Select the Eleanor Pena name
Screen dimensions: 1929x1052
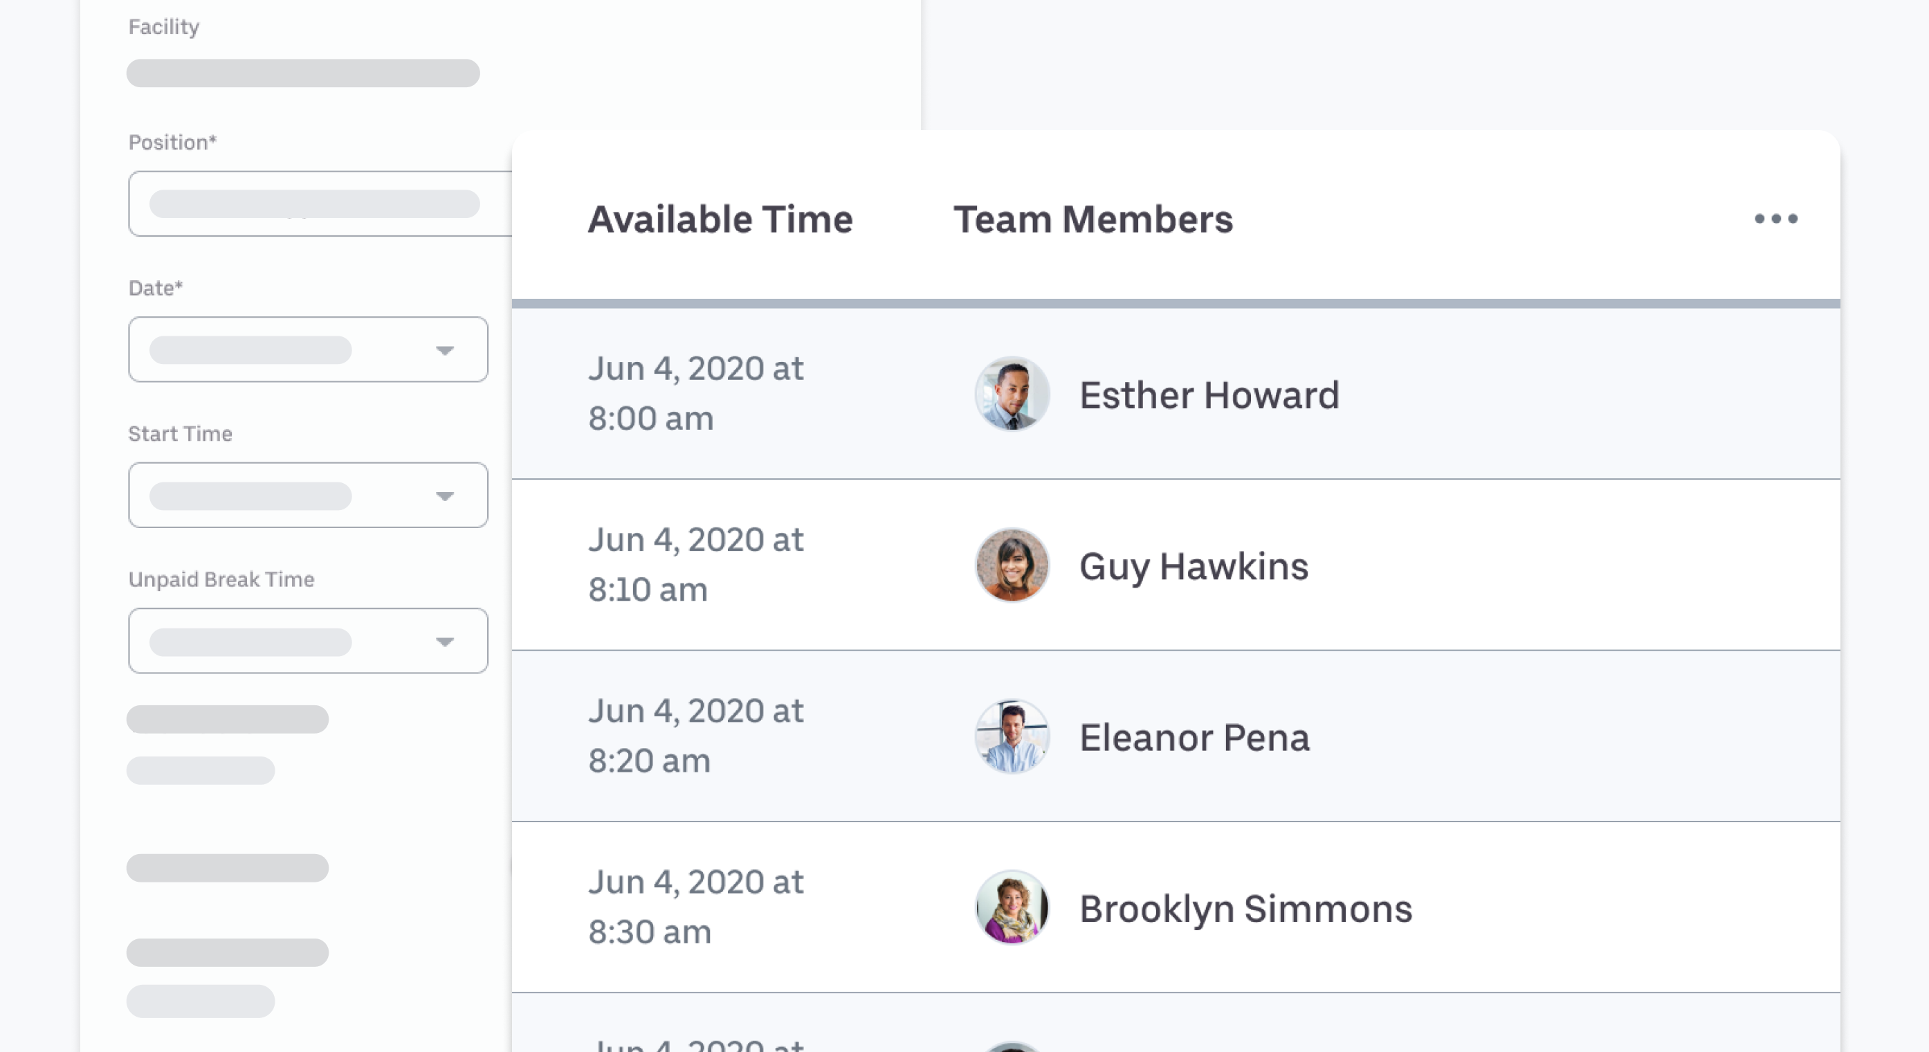[1194, 737]
